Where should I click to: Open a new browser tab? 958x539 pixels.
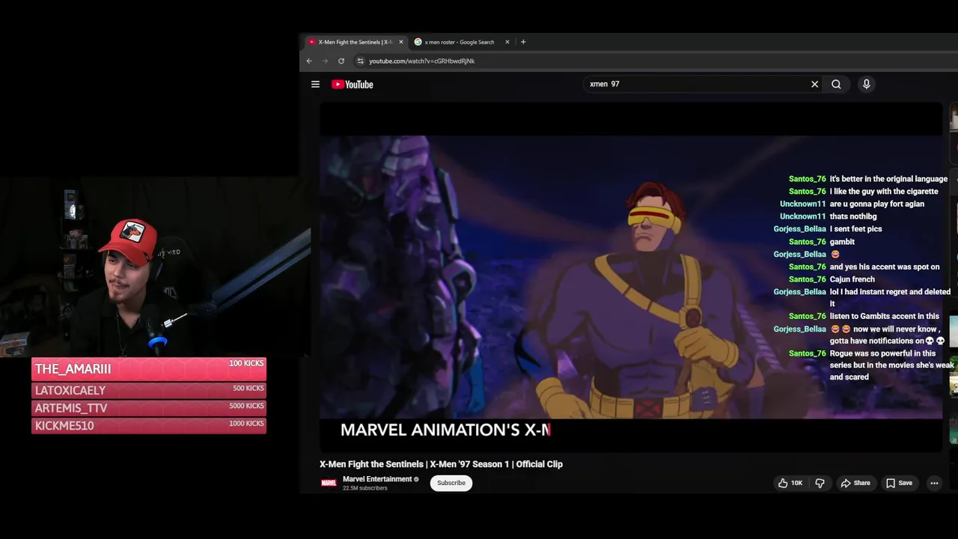[523, 42]
